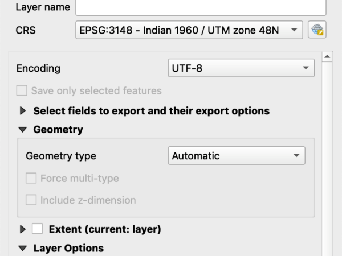
Task: Click the scrollbar up arrow
Action: [327, 56]
